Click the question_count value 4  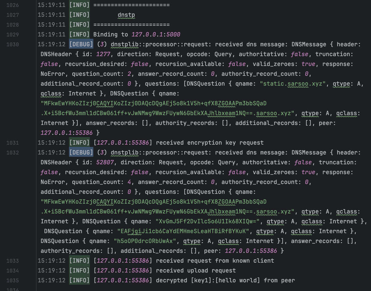pos(129,182)
